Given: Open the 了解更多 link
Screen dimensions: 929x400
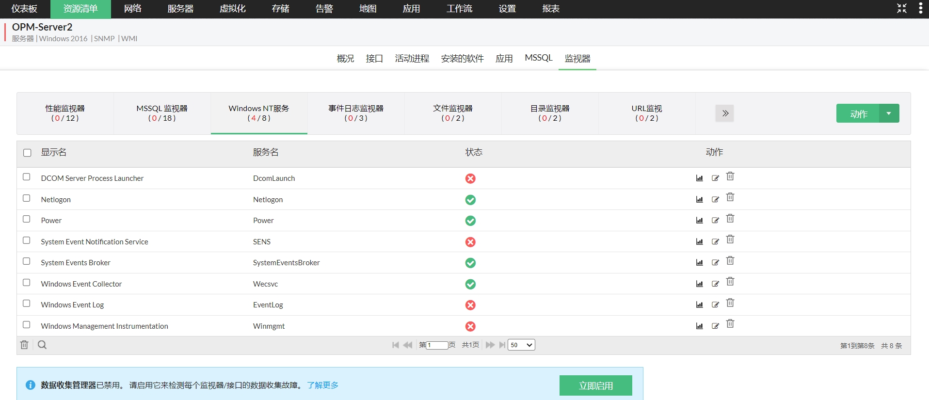Looking at the screenshot, I should pyautogui.click(x=322, y=385).
